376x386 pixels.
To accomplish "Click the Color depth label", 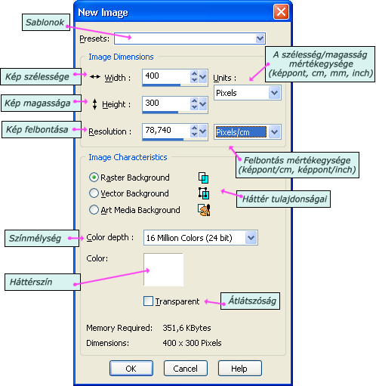I will coord(110,237).
